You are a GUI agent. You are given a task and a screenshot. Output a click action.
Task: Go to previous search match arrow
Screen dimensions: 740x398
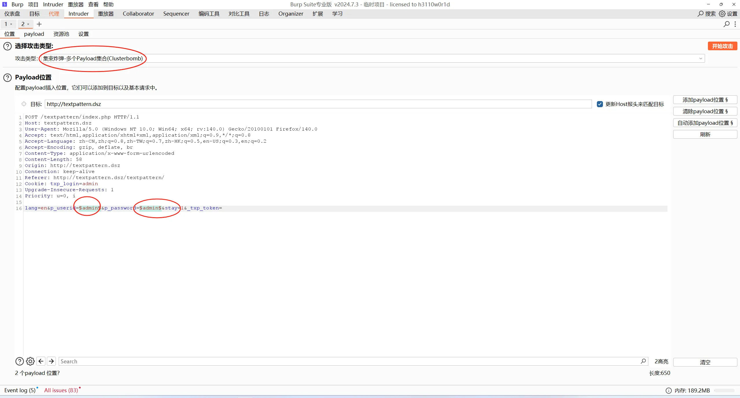tap(41, 361)
